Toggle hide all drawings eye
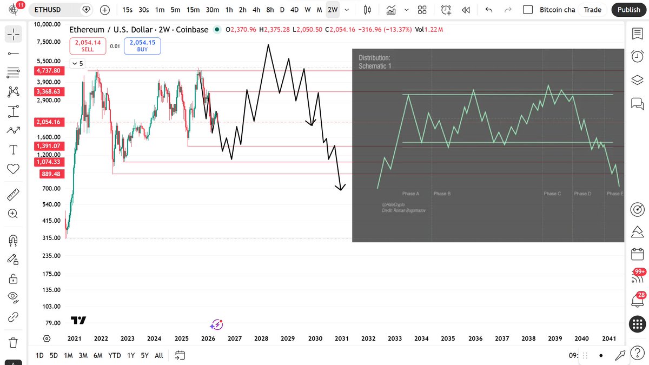This screenshot has height=365, width=649. click(14, 297)
